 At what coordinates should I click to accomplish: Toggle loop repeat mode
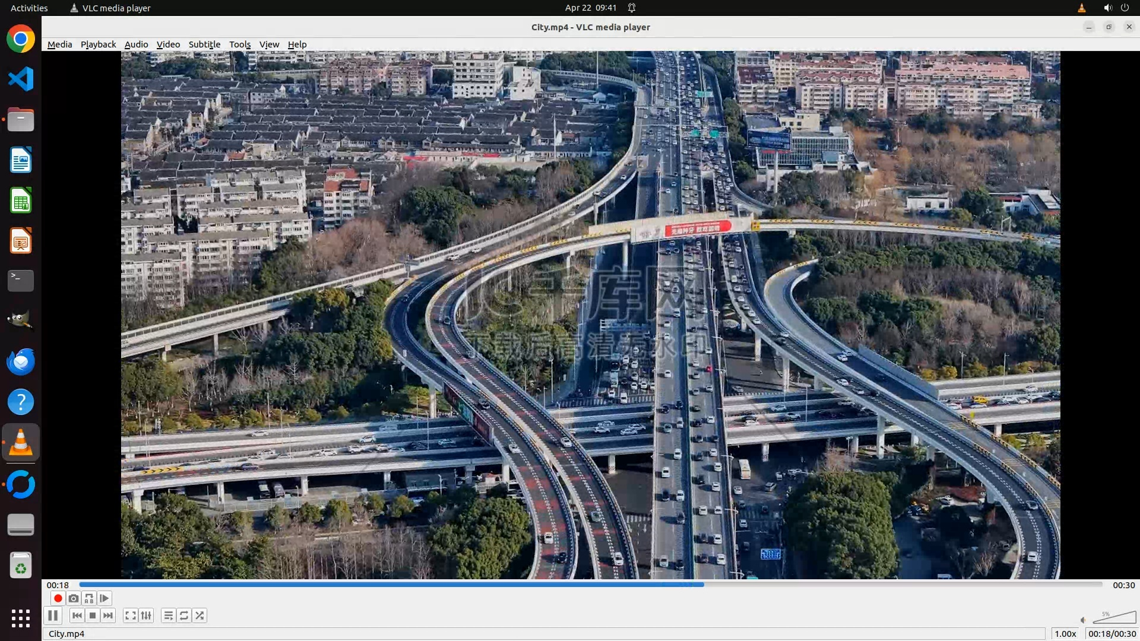tap(184, 615)
